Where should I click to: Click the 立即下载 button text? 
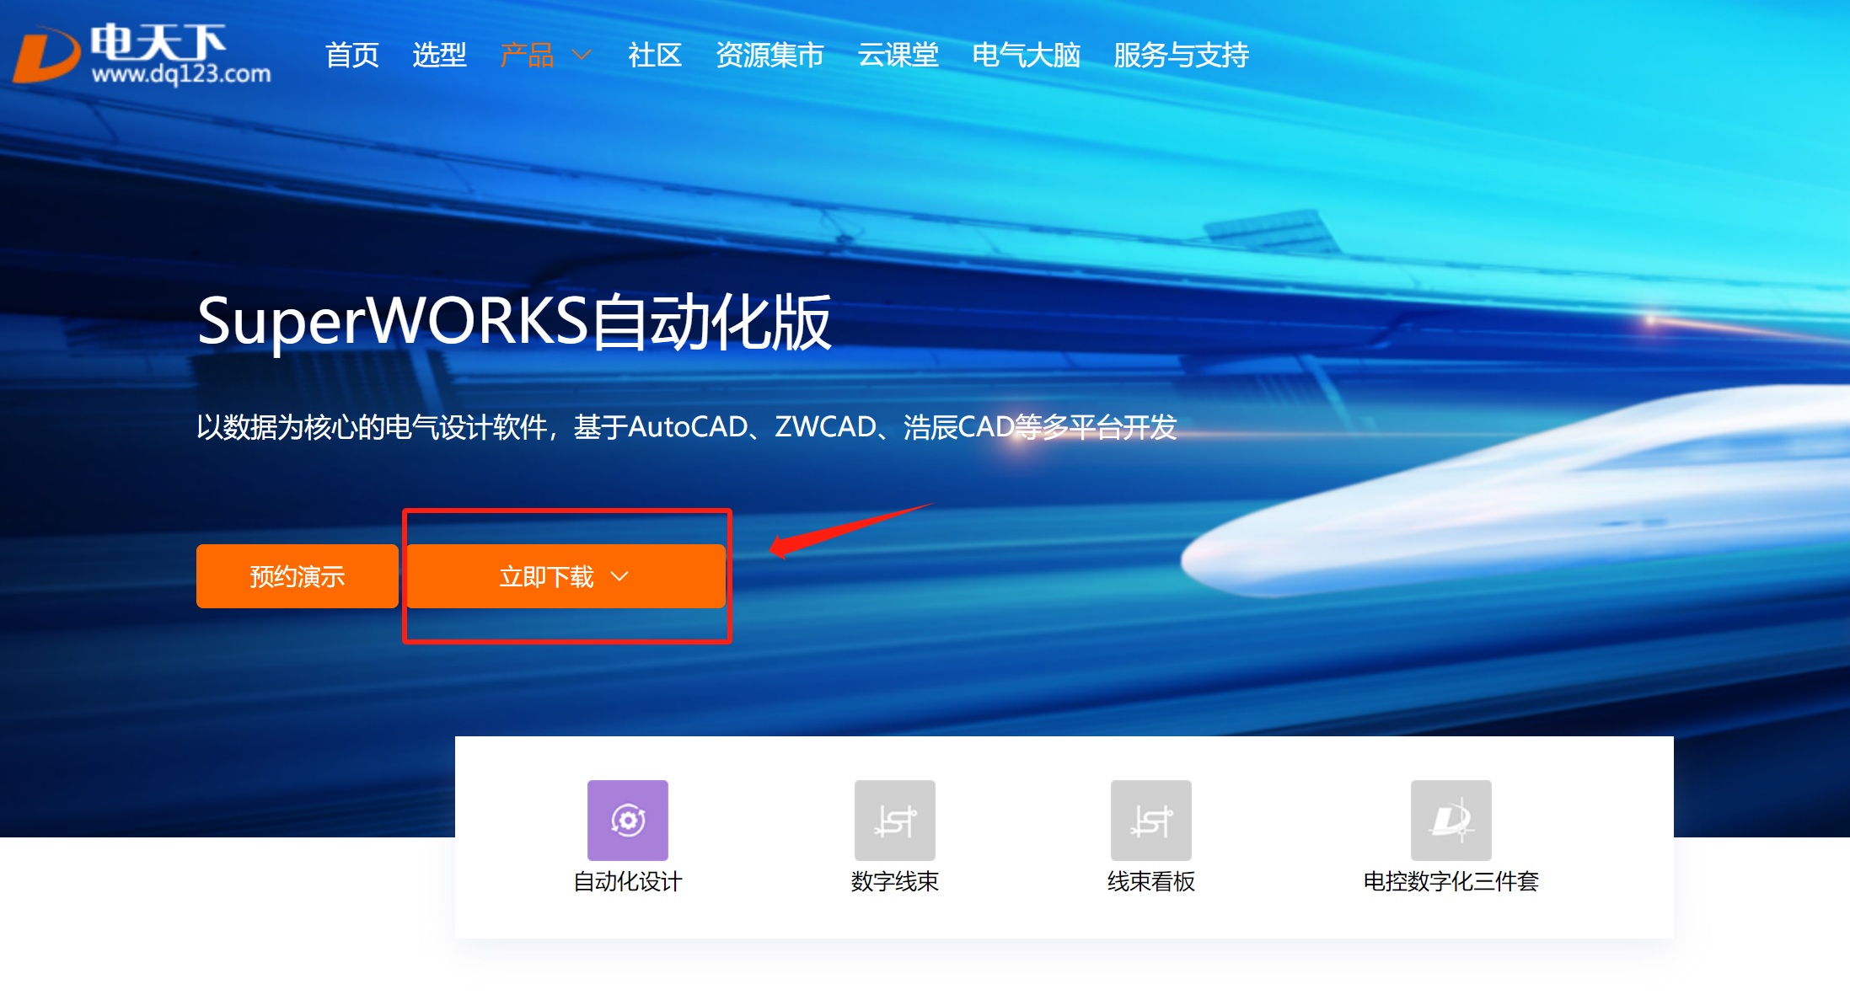point(546,576)
